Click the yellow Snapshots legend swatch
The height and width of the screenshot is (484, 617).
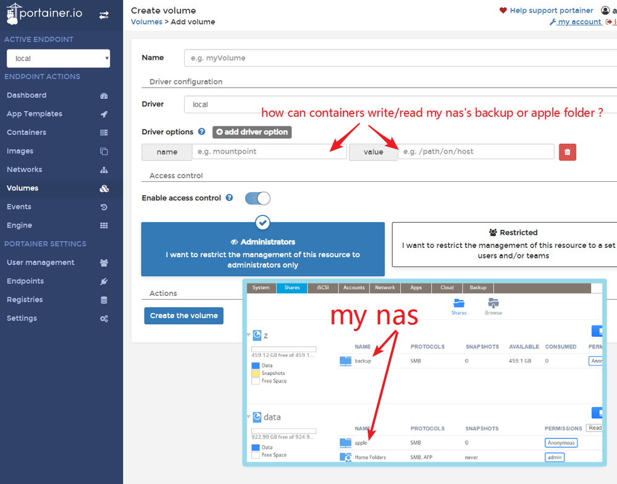[255, 374]
